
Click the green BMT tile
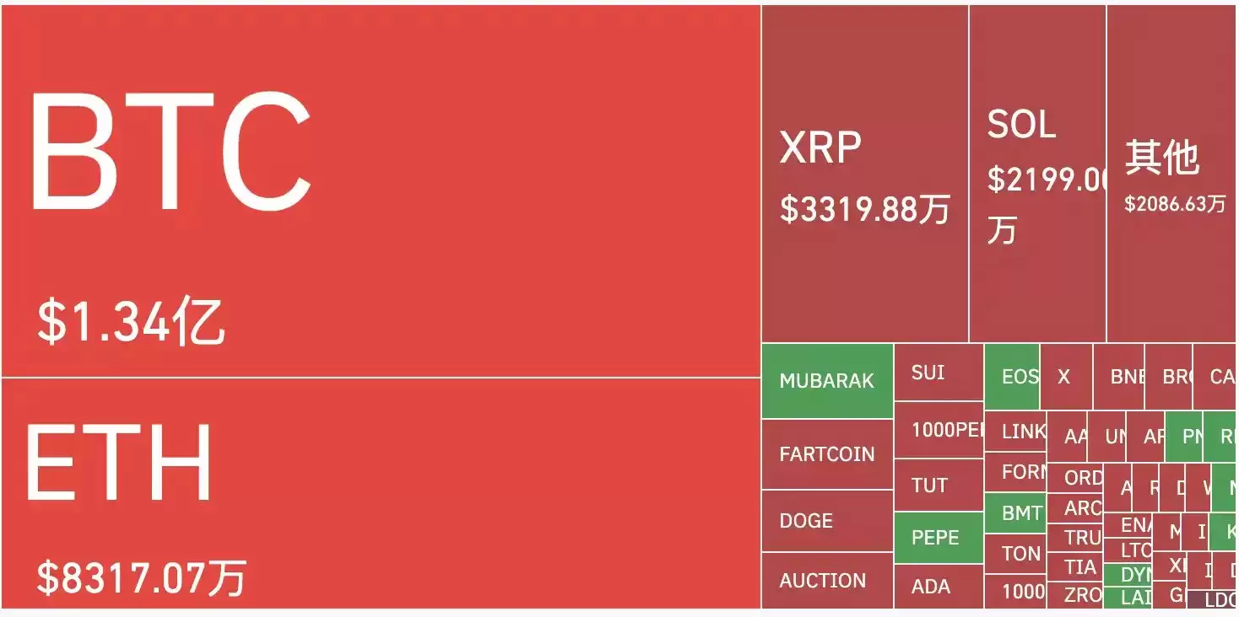click(x=1015, y=512)
